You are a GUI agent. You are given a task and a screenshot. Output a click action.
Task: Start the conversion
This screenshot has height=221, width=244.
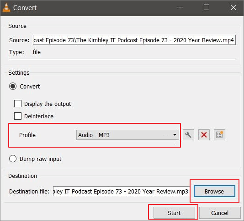[x=174, y=213]
